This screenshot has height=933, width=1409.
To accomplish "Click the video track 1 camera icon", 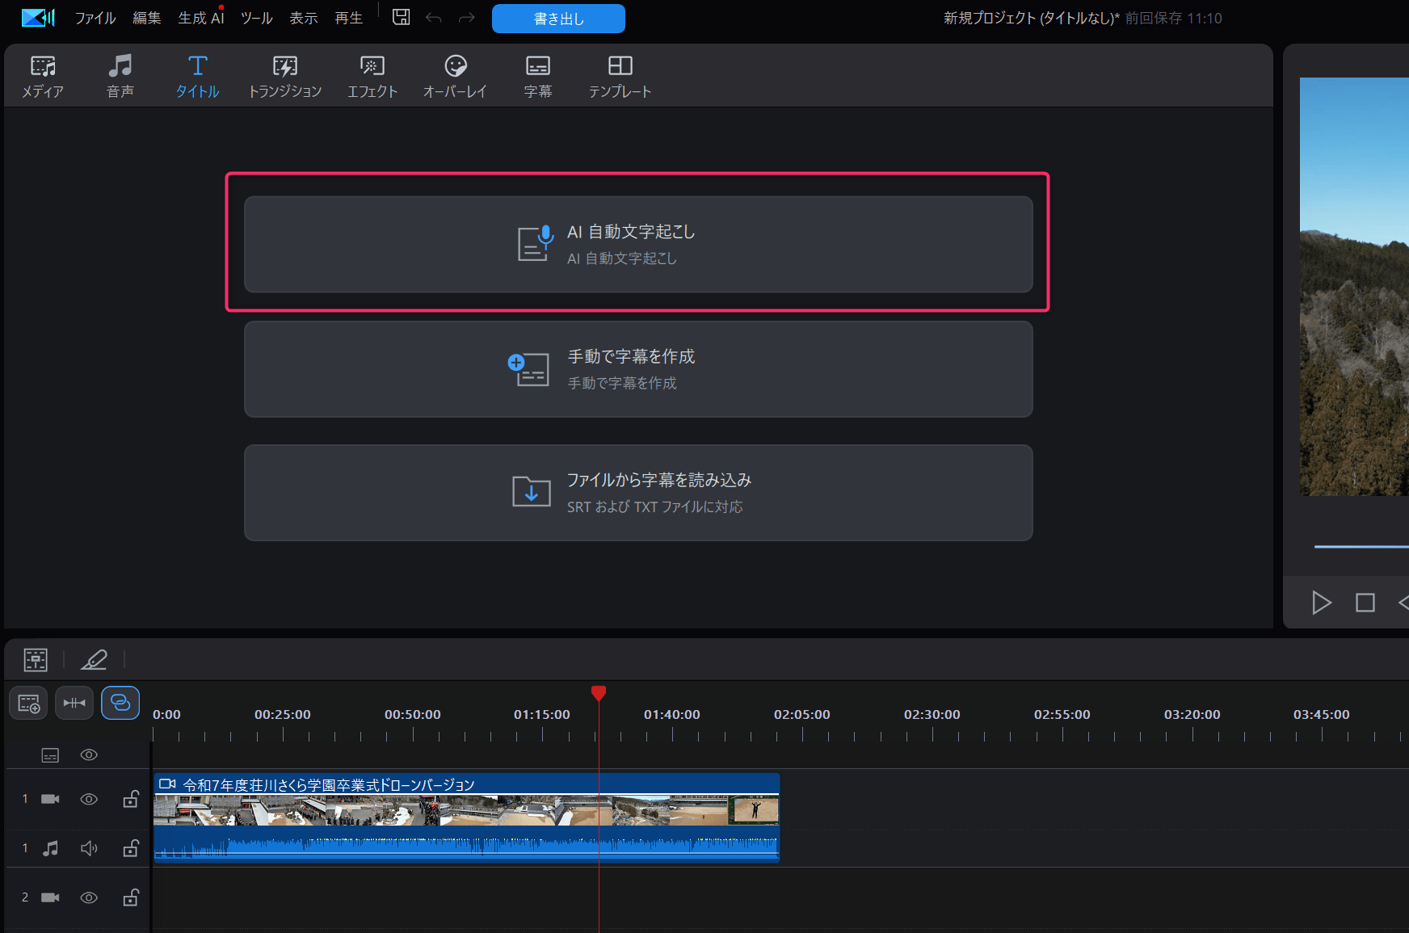I will pyautogui.click(x=50, y=799).
